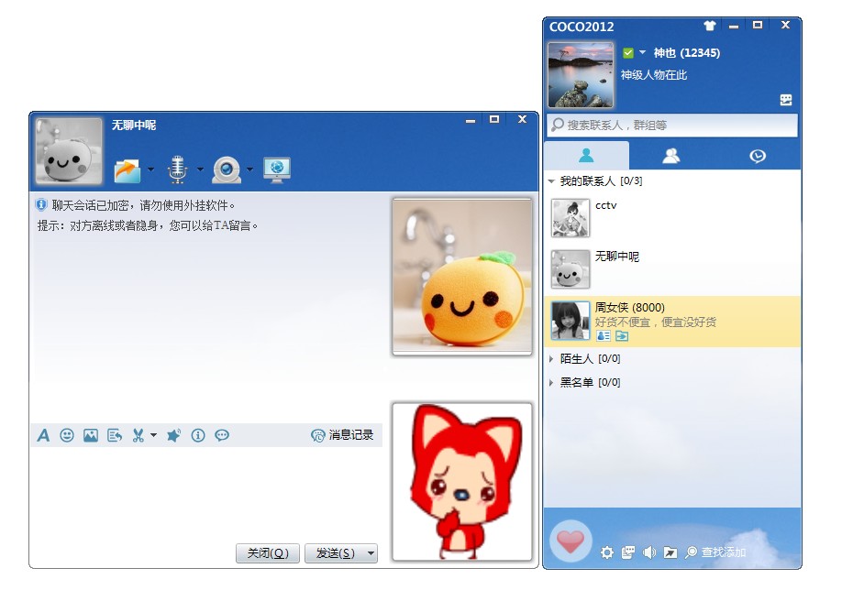Click the speech bubble message icon

[x=222, y=435]
